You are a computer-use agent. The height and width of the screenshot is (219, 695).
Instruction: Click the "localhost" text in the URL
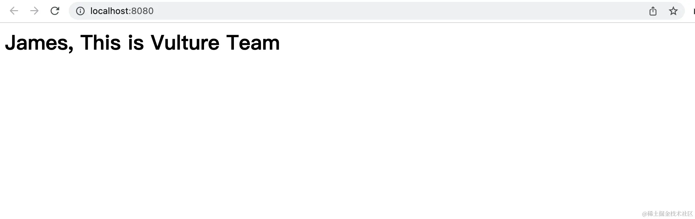tap(109, 11)
